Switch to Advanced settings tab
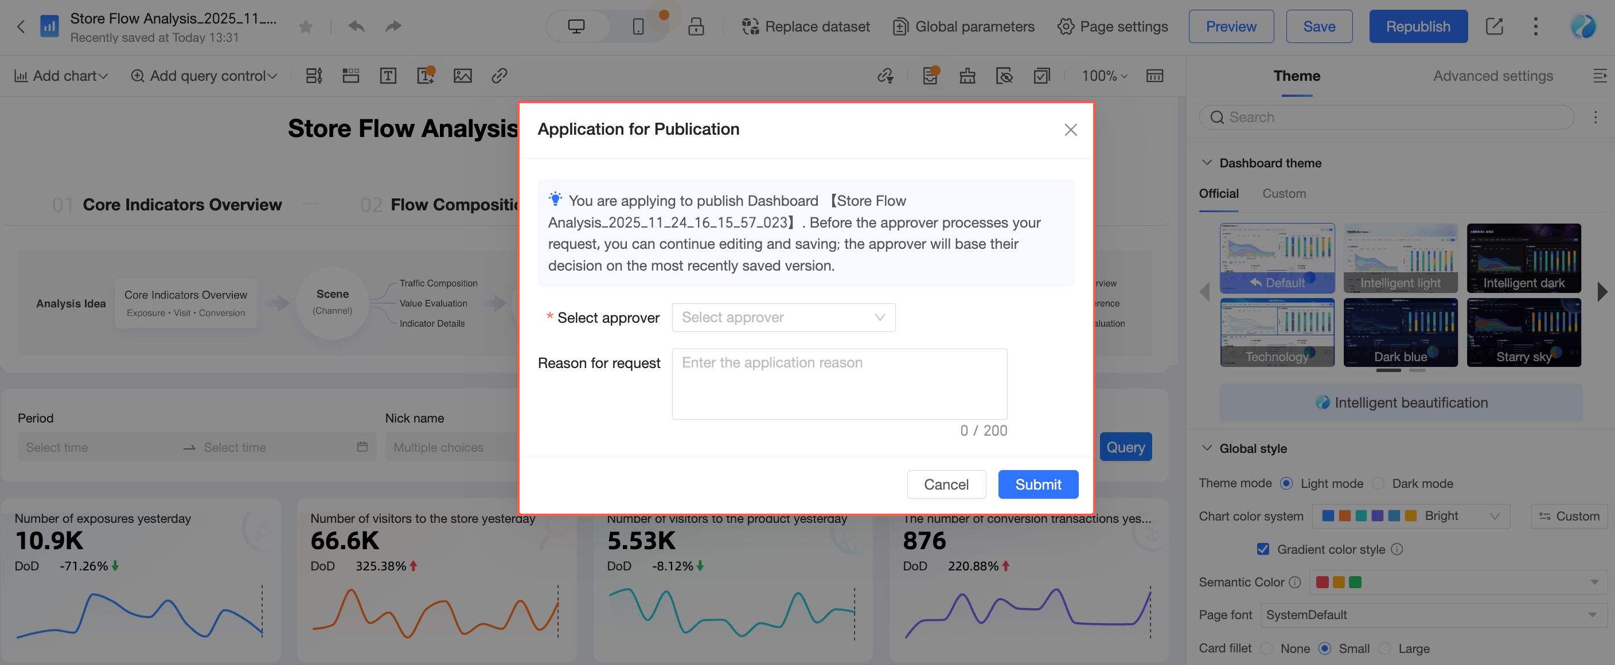This screenshot has width=1615, height=665. (x=1492, y=76)
